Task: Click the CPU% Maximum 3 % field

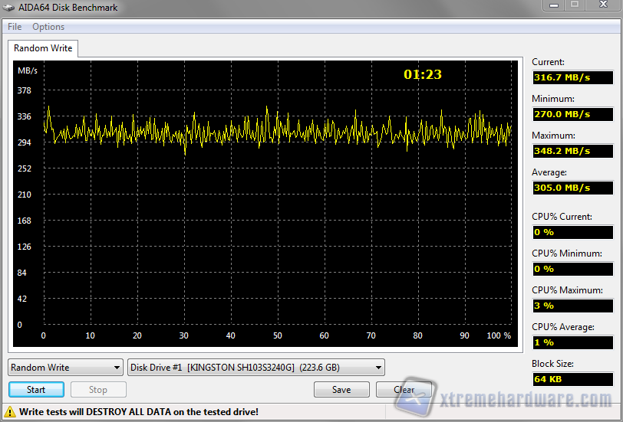Action: tap(572, 306)
